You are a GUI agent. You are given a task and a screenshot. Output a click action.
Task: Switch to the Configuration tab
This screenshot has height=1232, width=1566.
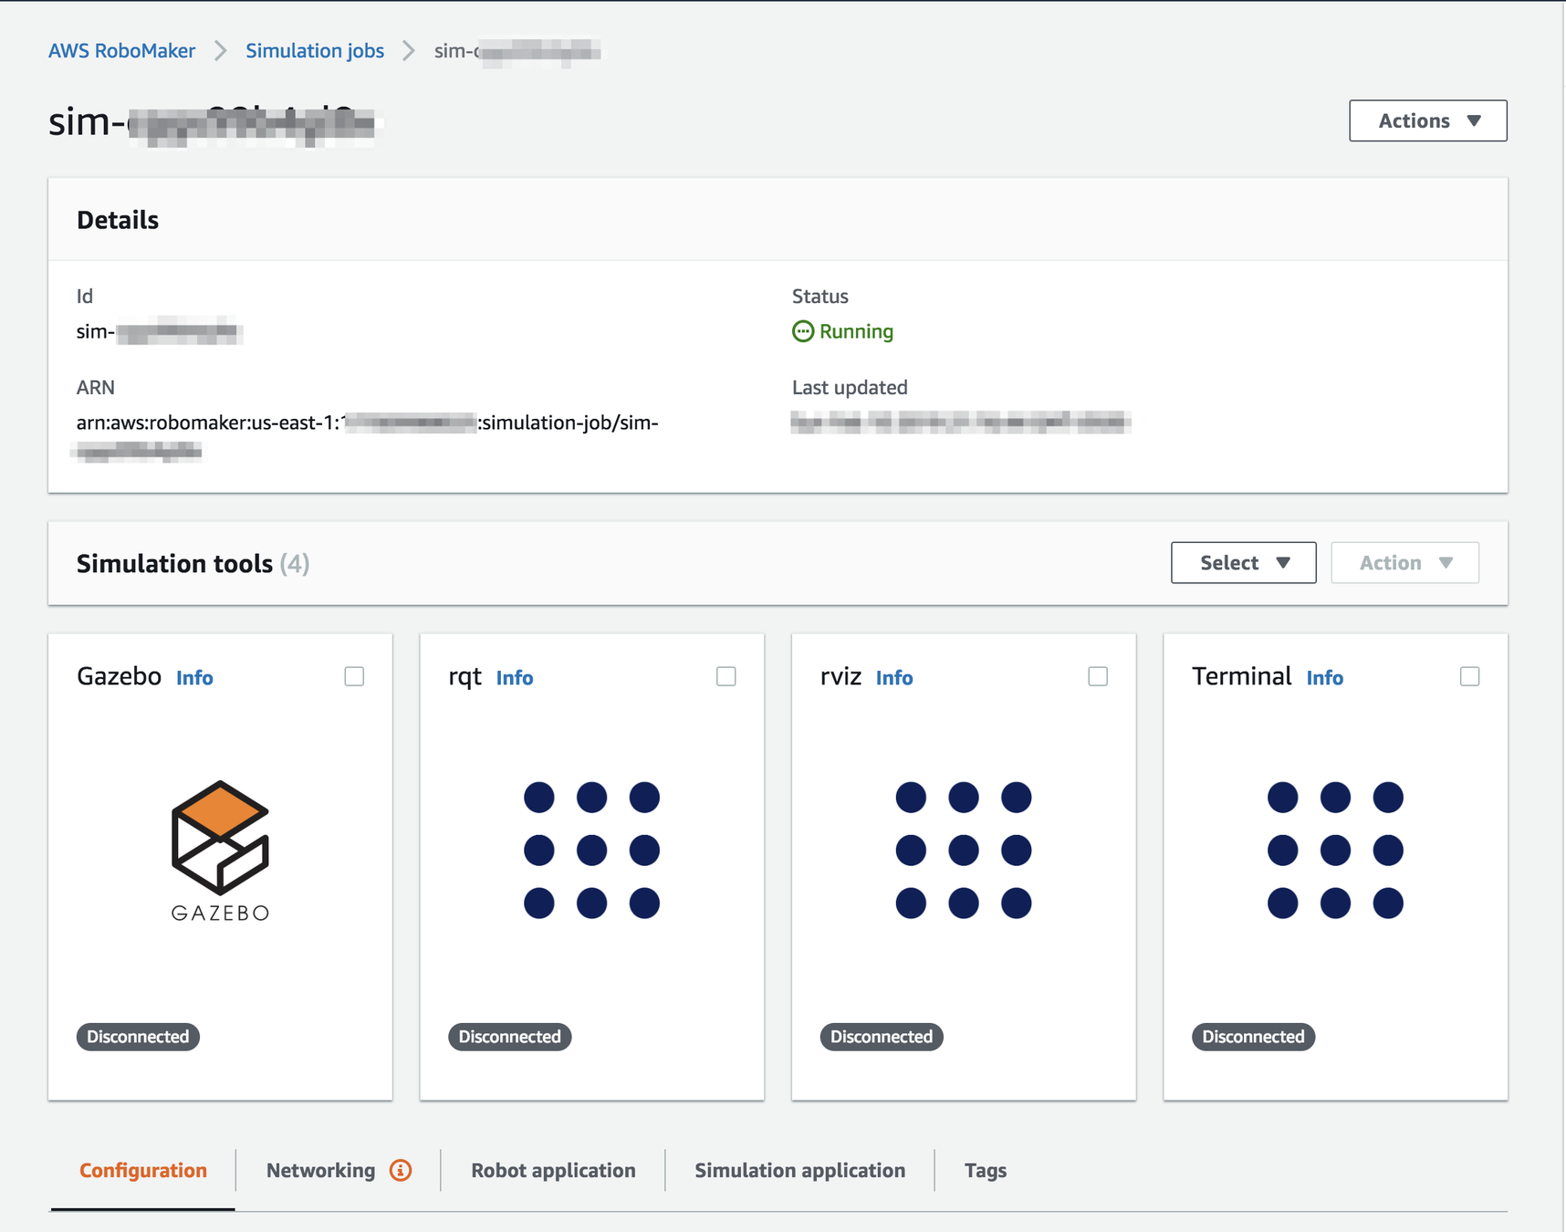click(x=143, y=1170)
